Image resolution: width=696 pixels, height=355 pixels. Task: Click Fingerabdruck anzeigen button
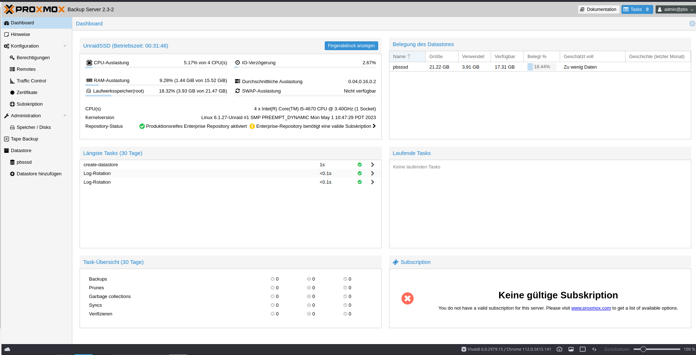(x=351, y=46)
